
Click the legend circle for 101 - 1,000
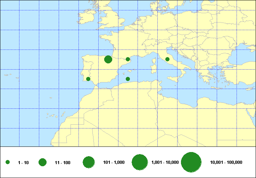click(89, 162)
